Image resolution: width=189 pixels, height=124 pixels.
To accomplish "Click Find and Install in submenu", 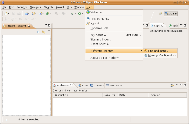I will coord(159,51).
